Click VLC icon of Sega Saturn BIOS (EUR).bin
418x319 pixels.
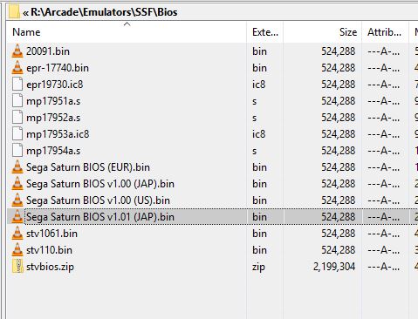[17, 167]
